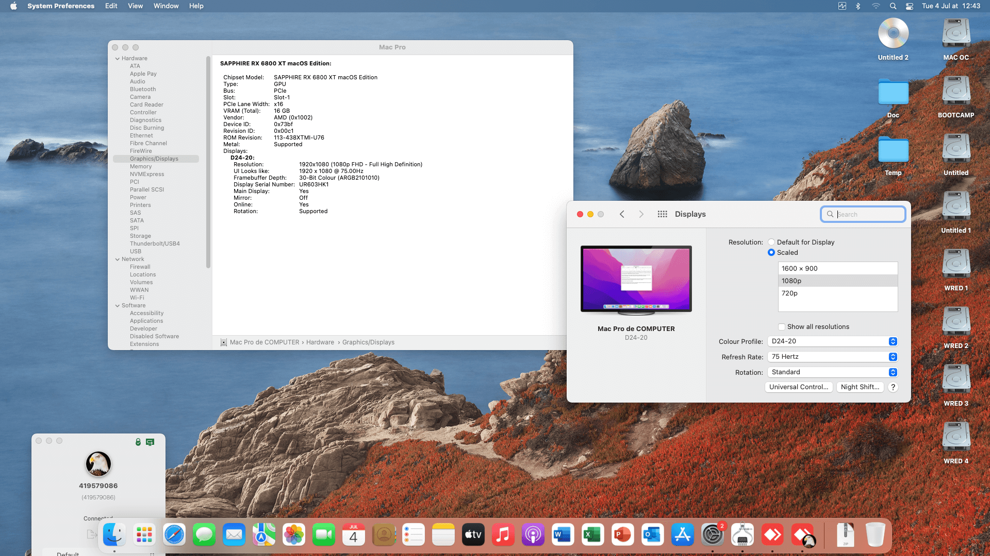Open Finder from the Dock
Image resolution: width=990 pixels, height=556 pixels.
pos(114,535)
